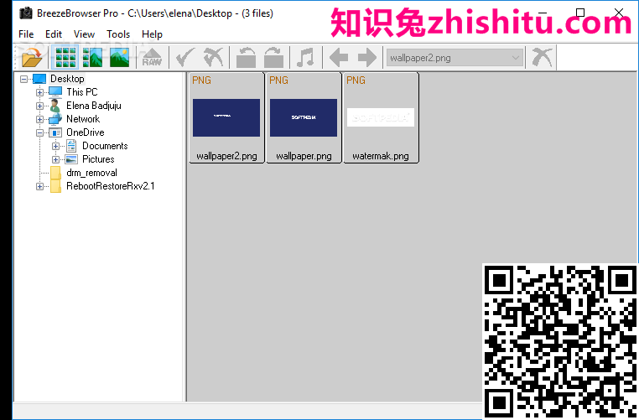The width and height of the screenshot is (639, 420).
Task: Select drm_removal folder in tree
Action: point(91,173)
